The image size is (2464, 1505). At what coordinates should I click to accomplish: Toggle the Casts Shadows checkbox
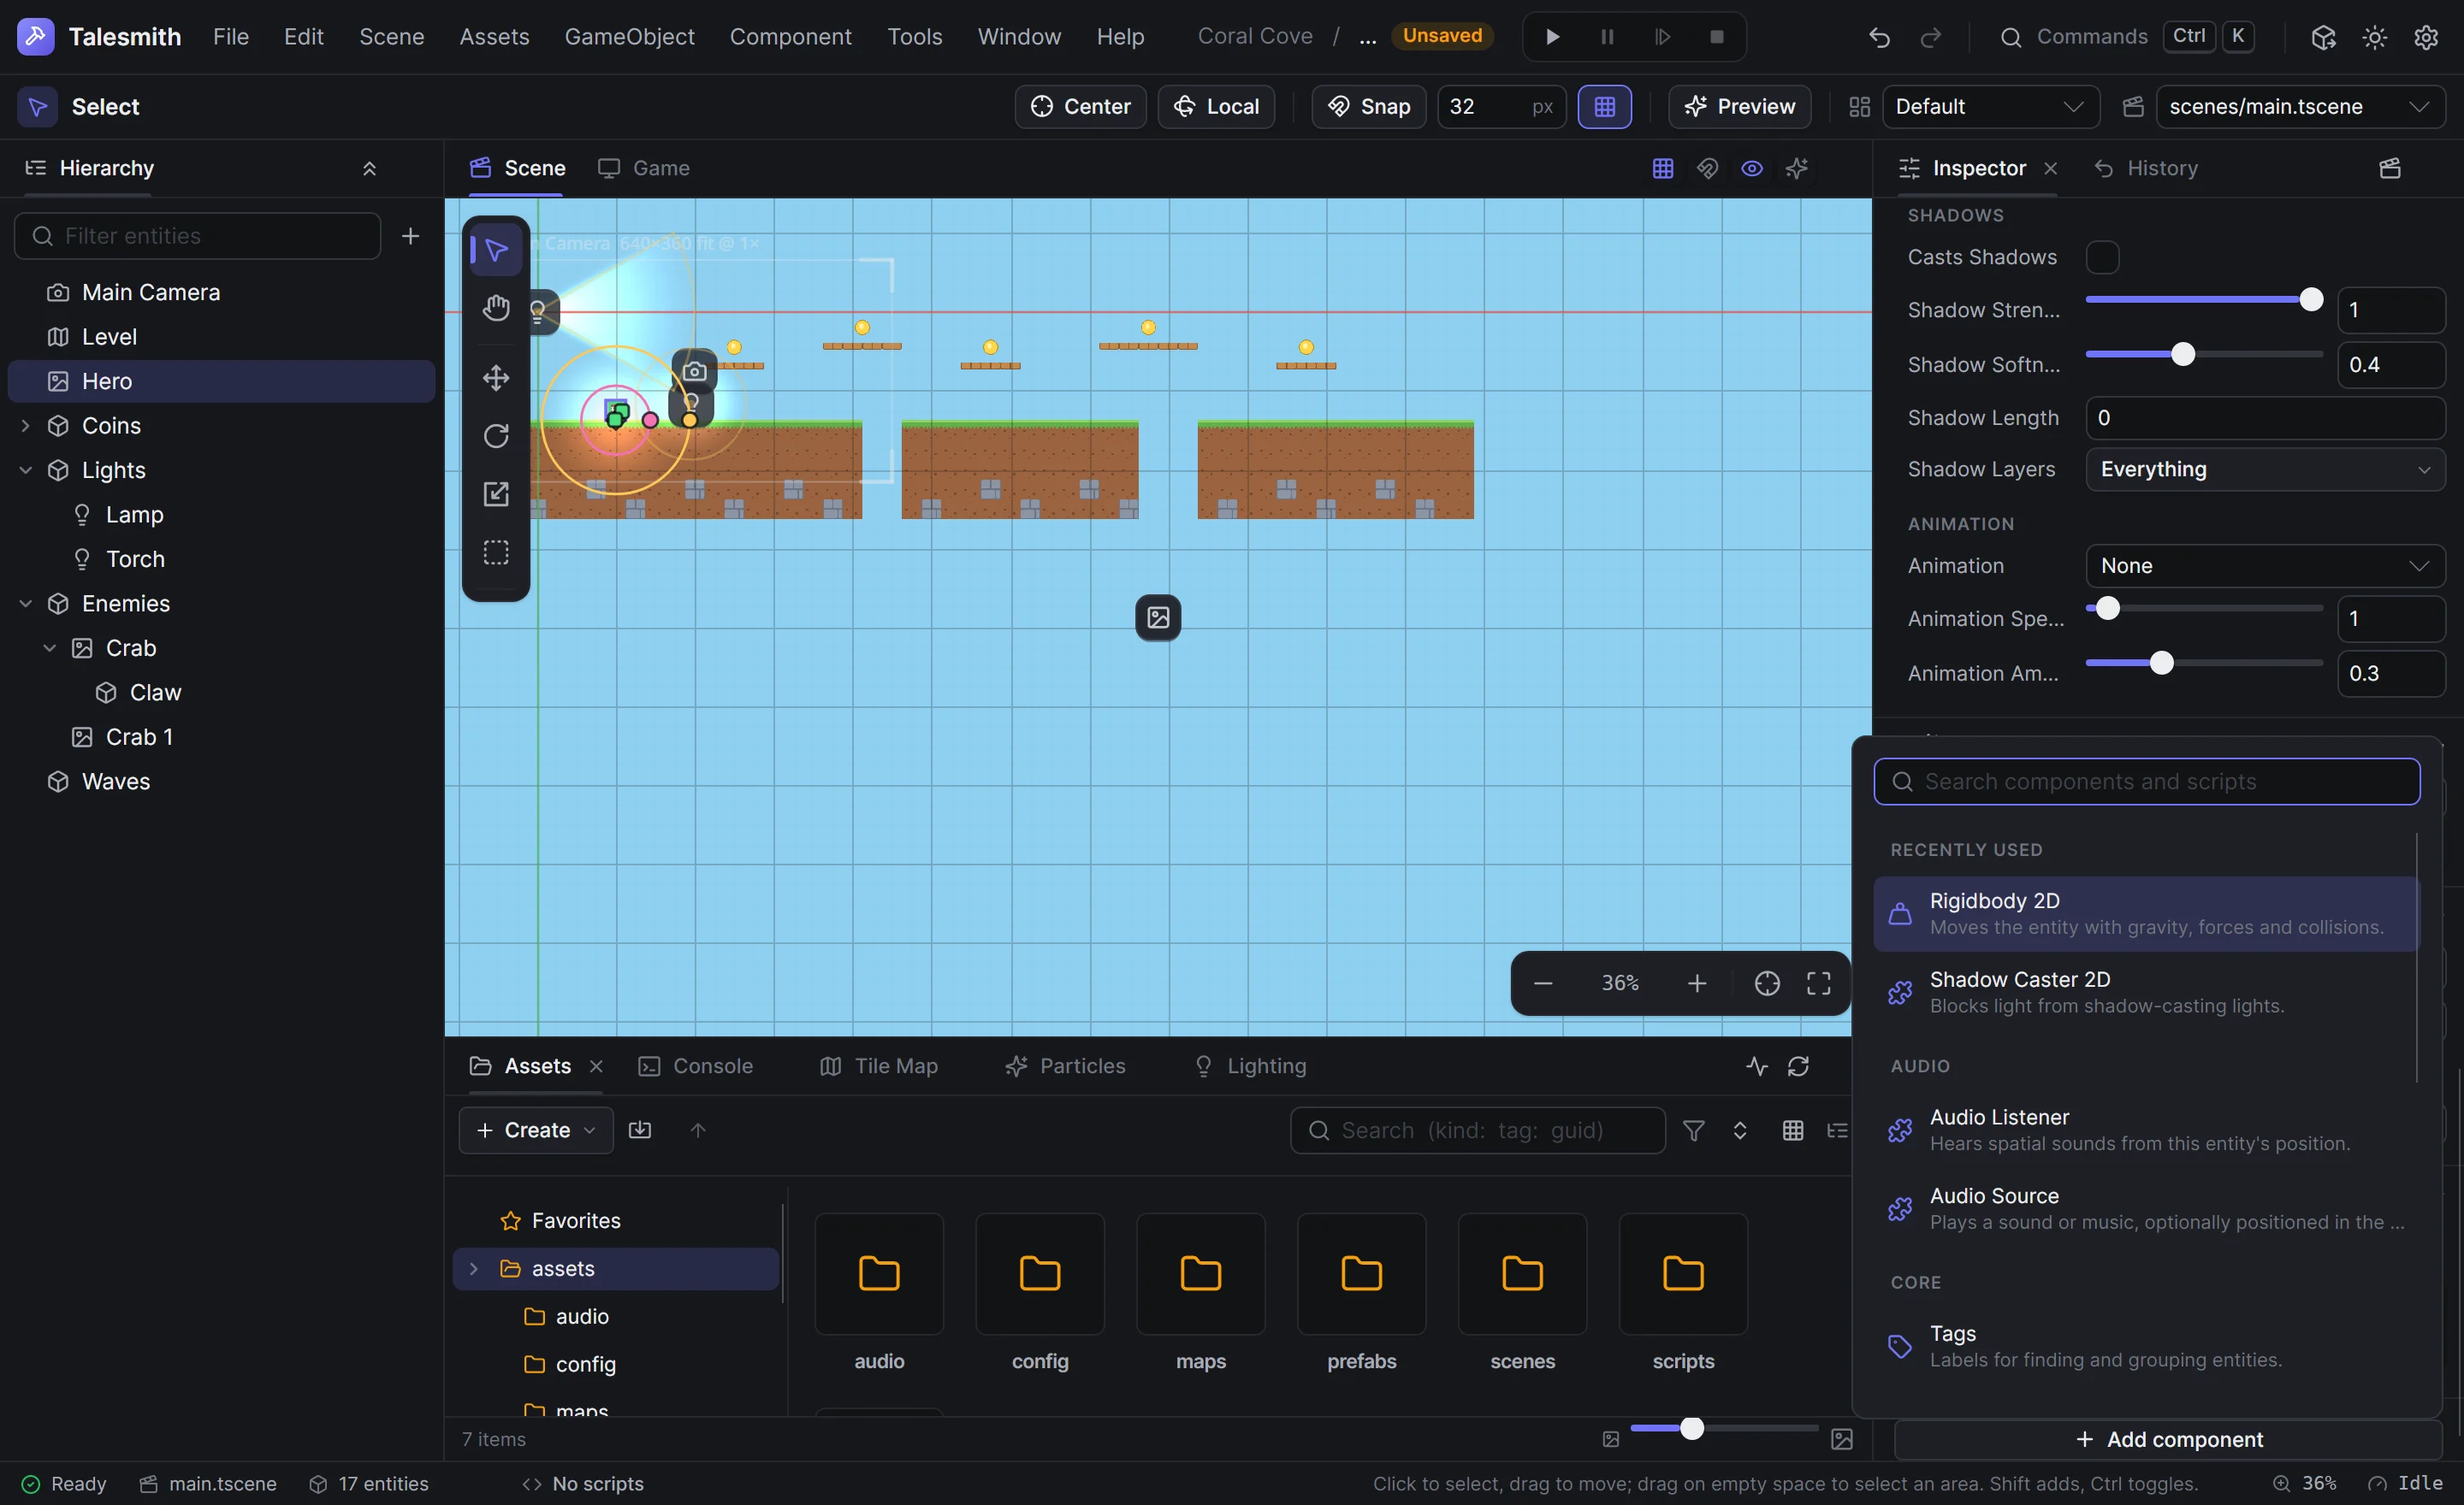coord(2102,257)
